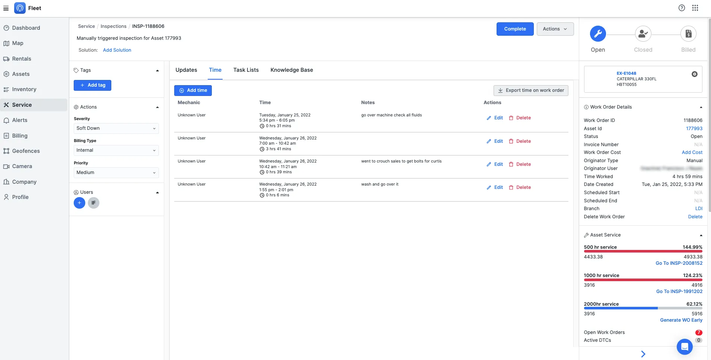This screenshot has width=711, height=360.
Task: Click the Closed status user icon
Action: click(x=643, y=34)
